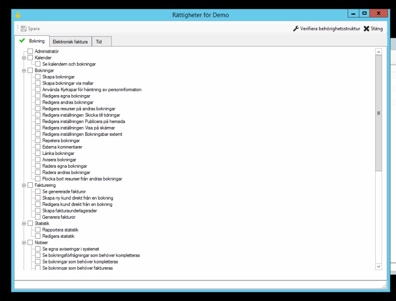Tick Rapportera statistik checkbox
The width and height of the screenshot is (396, 301).
pyautogui.click(x=38, y=230)
